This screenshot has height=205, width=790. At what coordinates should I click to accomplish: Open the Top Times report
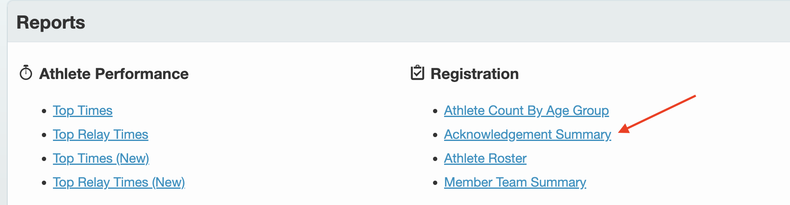pos(82,111)
